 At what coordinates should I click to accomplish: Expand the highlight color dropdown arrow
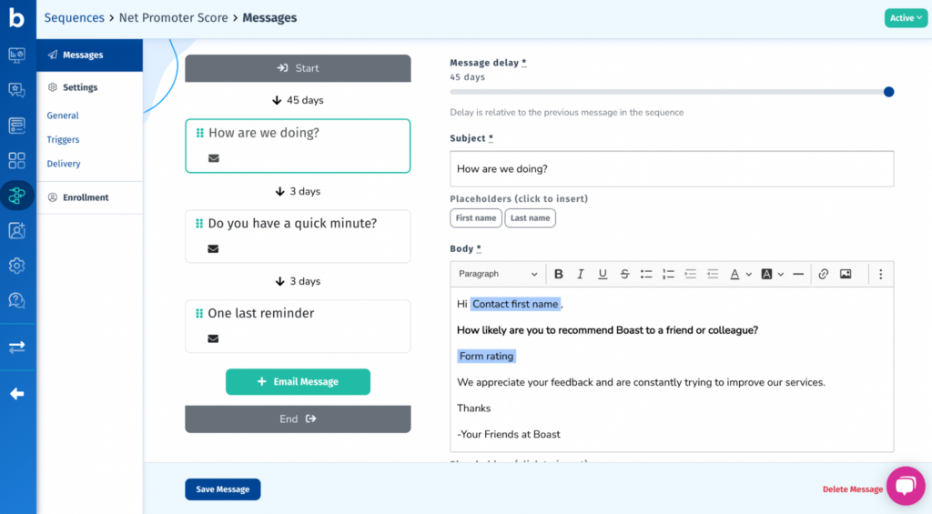tap(781, 275)
